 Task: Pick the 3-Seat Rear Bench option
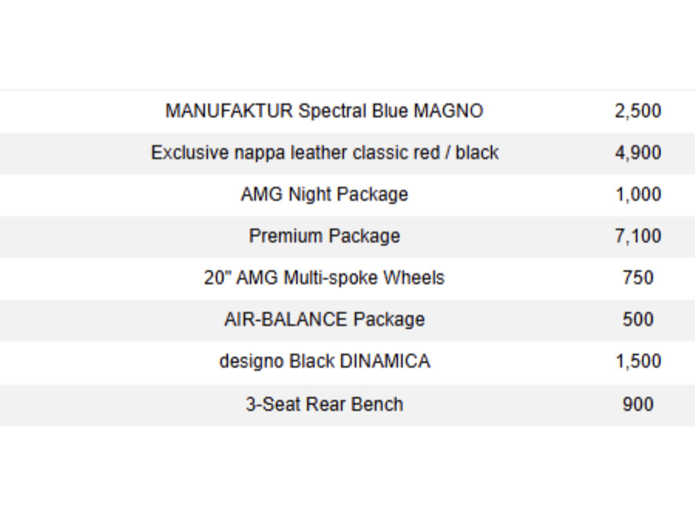pyautogui.click(x=324, y=404)
